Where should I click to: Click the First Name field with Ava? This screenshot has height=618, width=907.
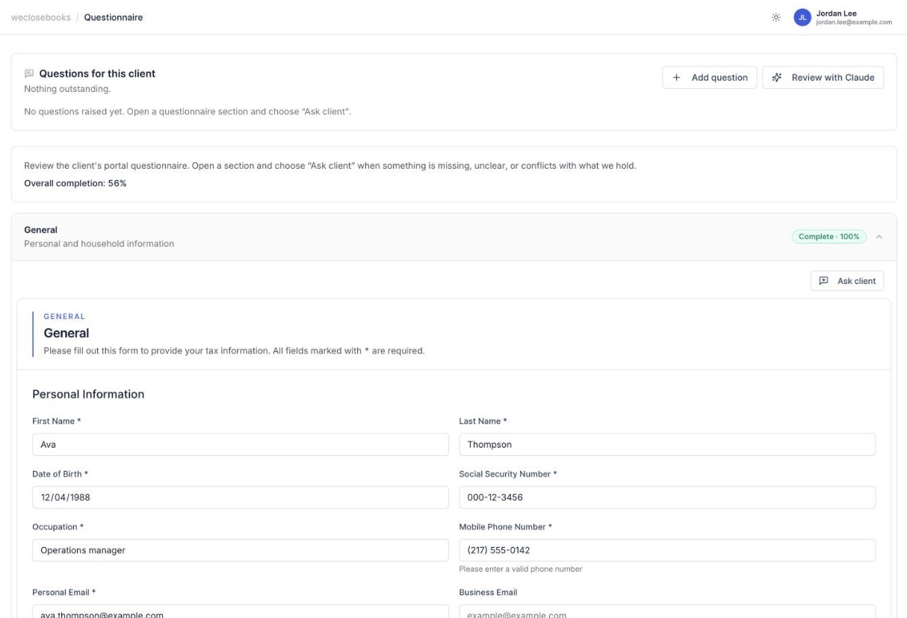(241, 444)
